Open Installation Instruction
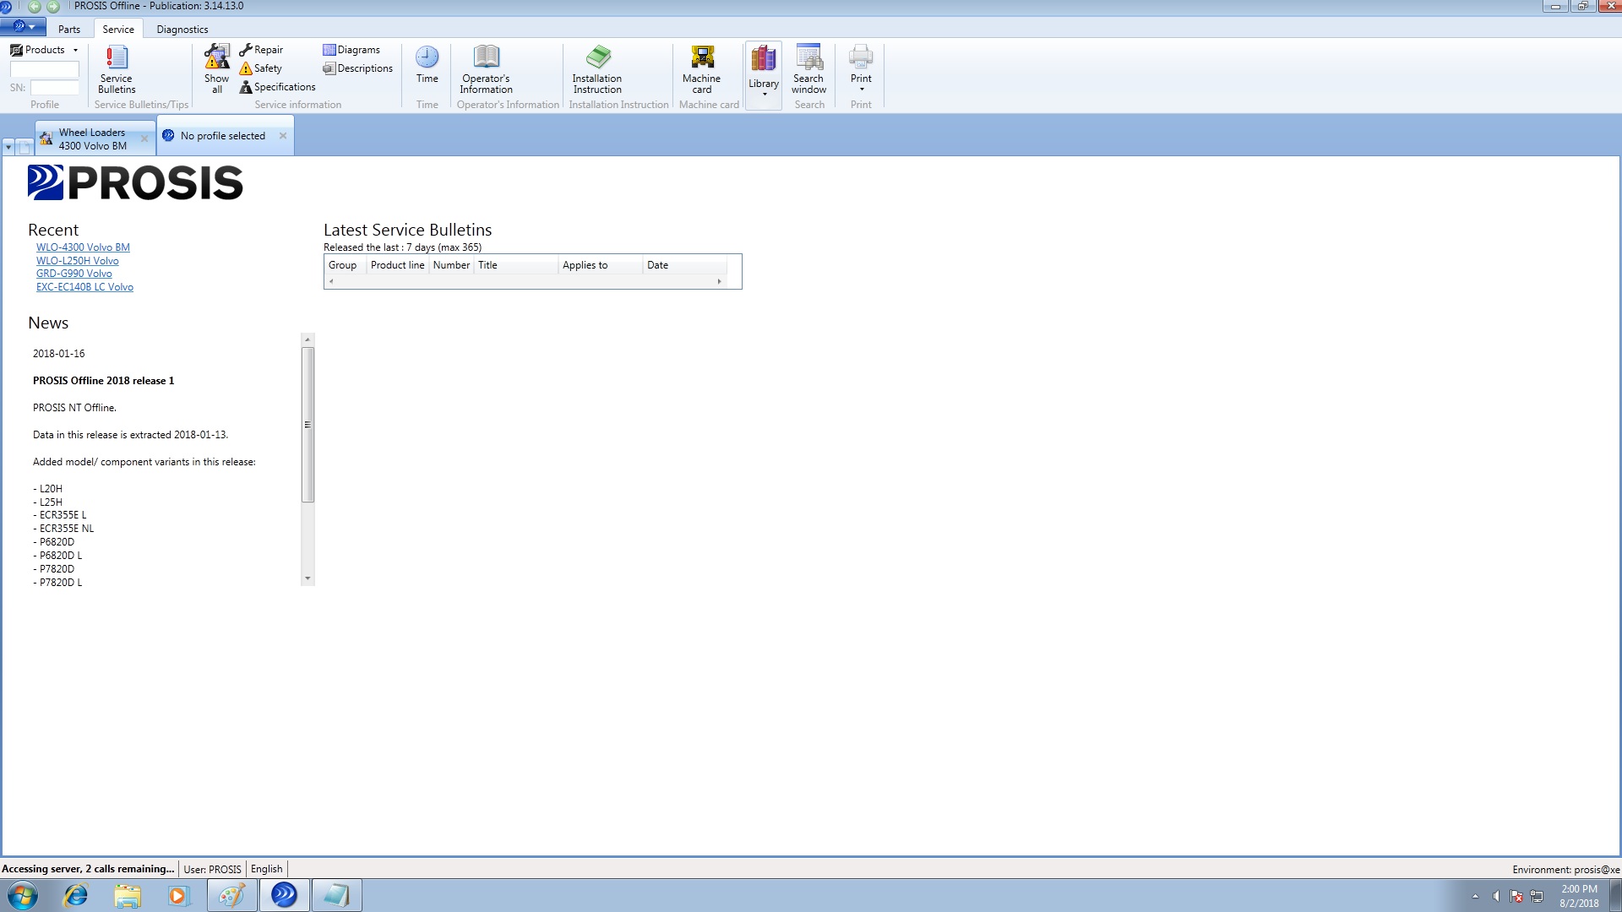The image size is (1622, 912). click(597, 69)
